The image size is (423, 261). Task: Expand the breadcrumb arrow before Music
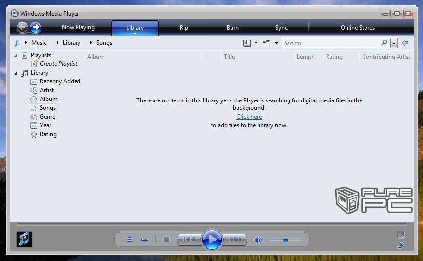26,43
